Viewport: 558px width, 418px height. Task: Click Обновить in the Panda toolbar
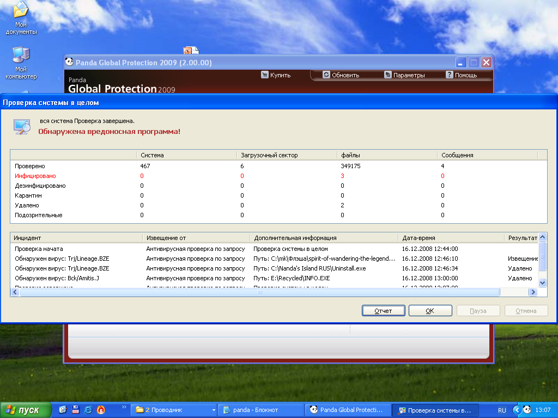coord(341,75)
